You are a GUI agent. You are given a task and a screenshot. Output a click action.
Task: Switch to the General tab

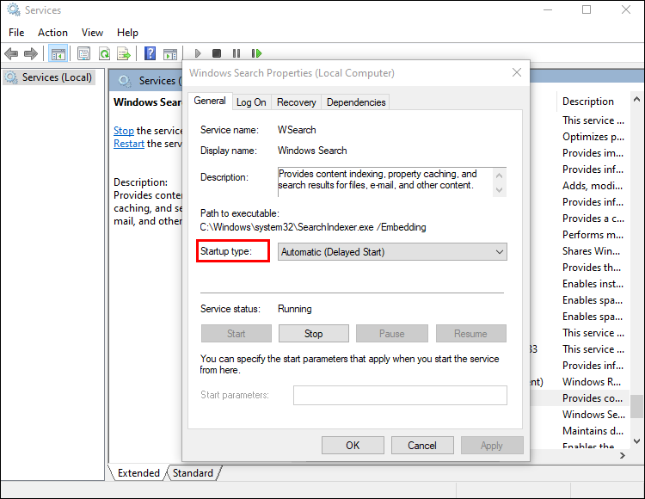coord(210,101)
